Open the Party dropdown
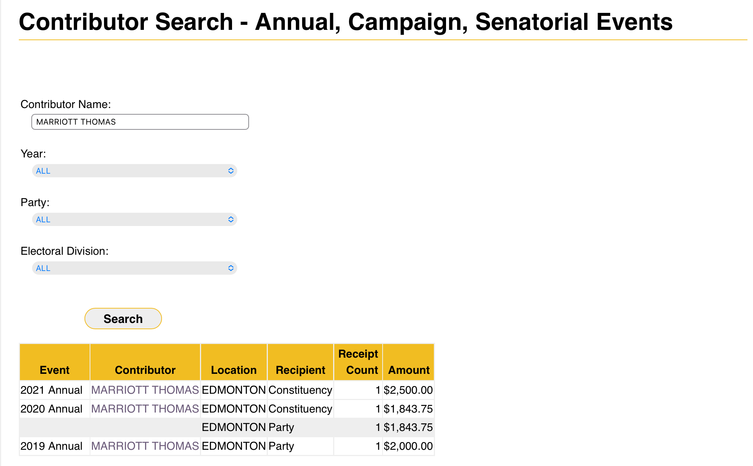The image size is (753, 466). coord(134,219)
